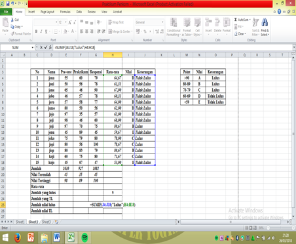Image resolution: width=296 pixels, height=244 pixels.
Task: Open Firefox from the taskbar
Action: [18, 237]
